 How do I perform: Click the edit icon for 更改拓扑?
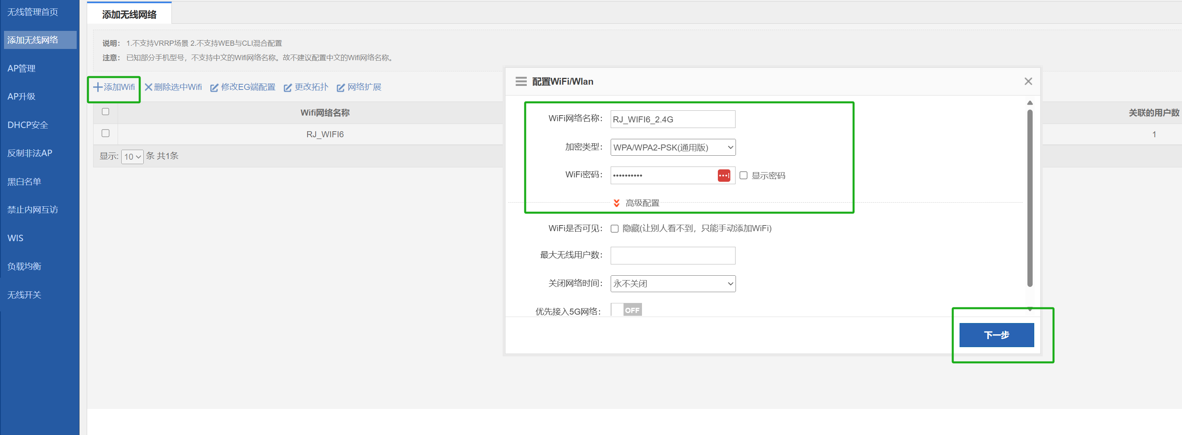point(288,87)
